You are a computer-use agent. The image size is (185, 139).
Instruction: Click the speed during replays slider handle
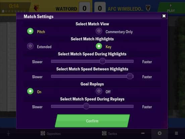pyautogui.click(x=86, y=106)
